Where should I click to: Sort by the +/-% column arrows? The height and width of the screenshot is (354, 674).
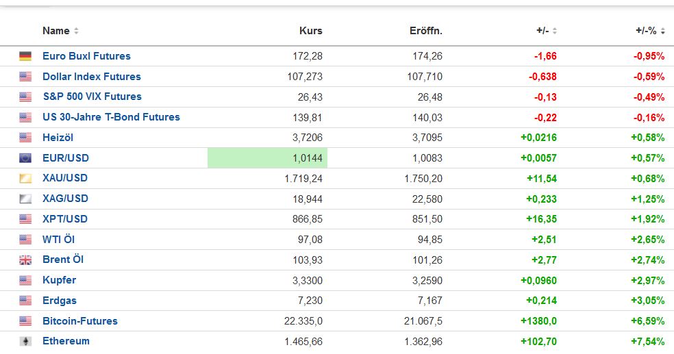coord(662,31)
